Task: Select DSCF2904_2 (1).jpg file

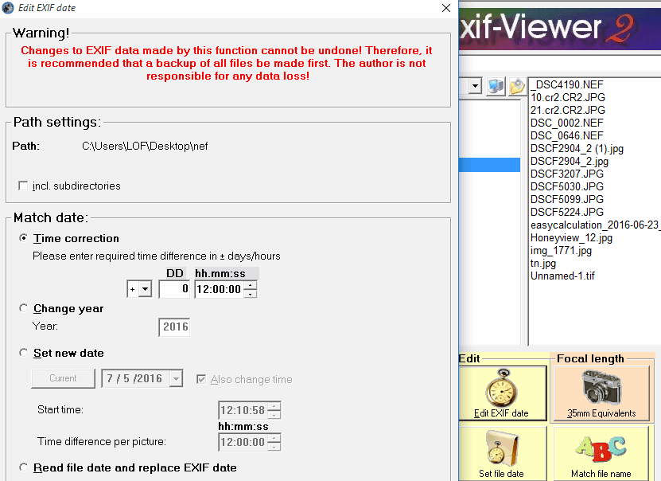Action: click(x=577, y=148)
